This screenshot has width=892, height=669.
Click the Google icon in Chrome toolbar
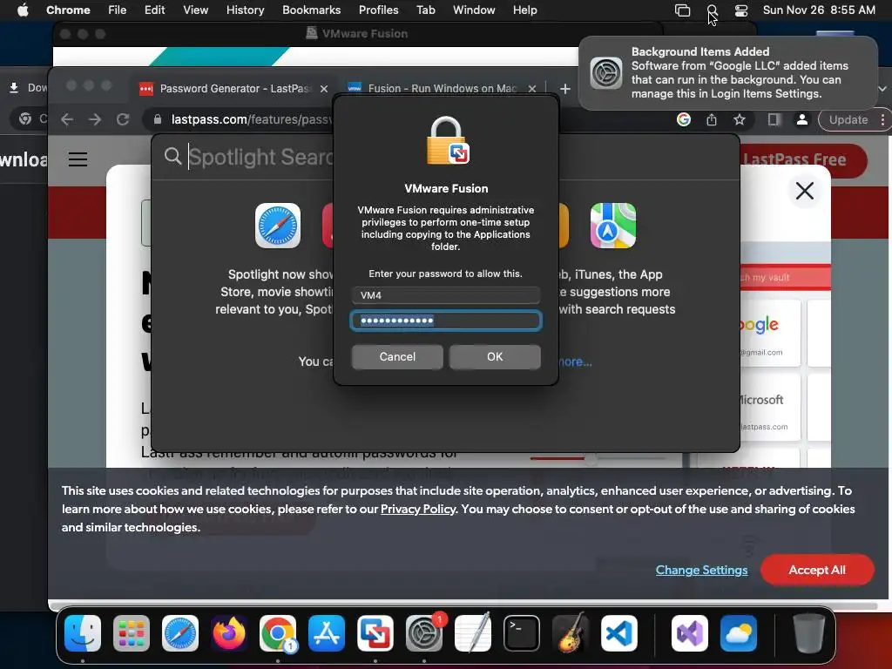click(683, 119)
